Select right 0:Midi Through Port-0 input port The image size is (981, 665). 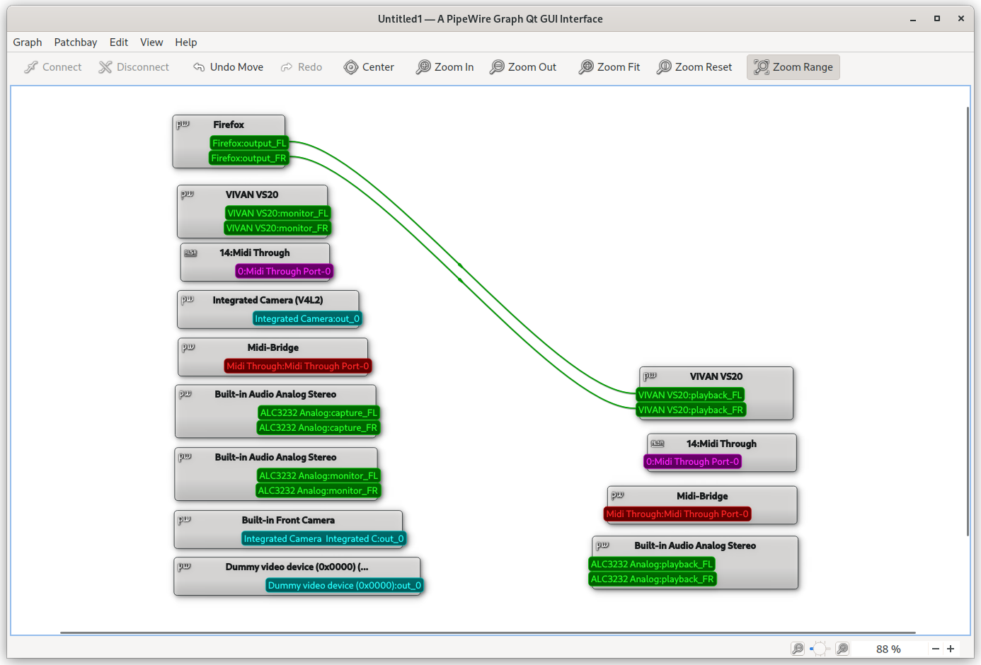tap(692, 461)
